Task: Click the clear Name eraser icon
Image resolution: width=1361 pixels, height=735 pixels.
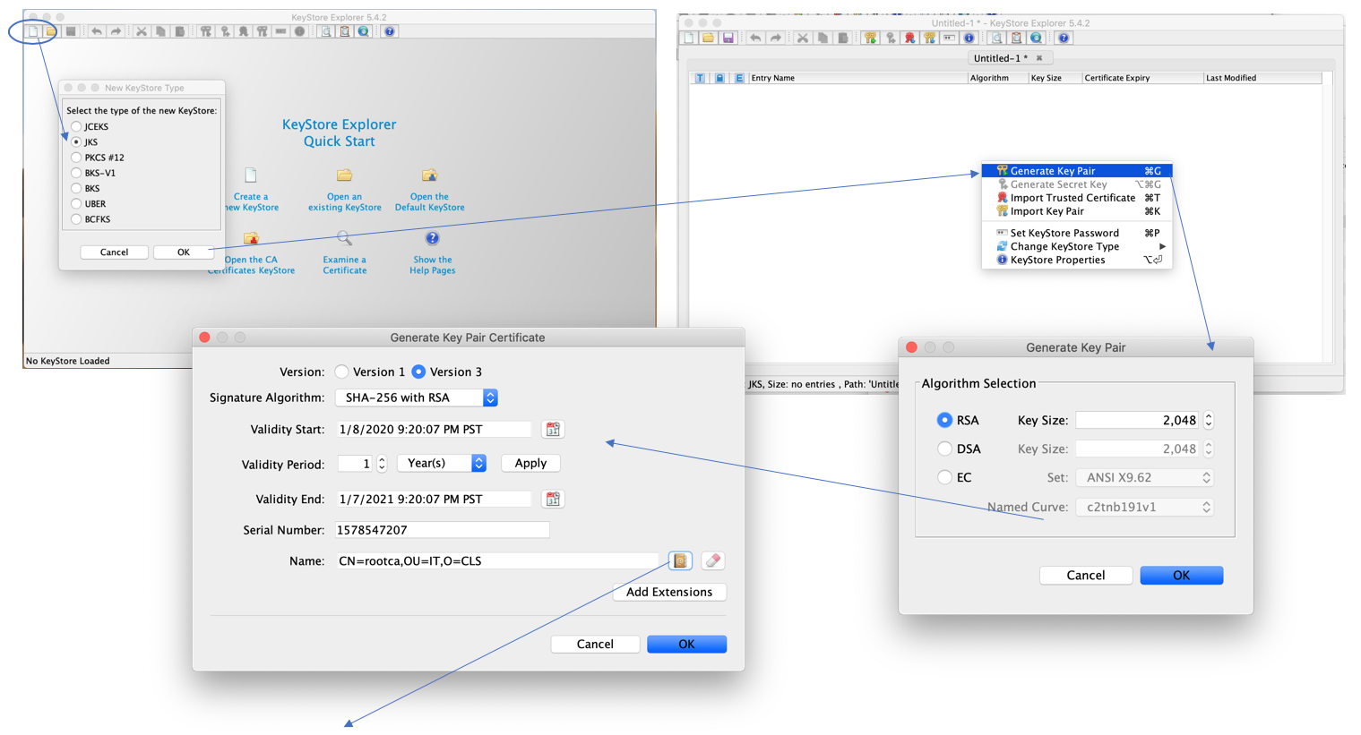Action: coord(713,561)
